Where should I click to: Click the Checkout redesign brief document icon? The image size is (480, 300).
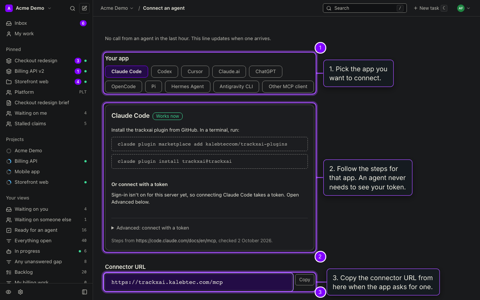9,103
